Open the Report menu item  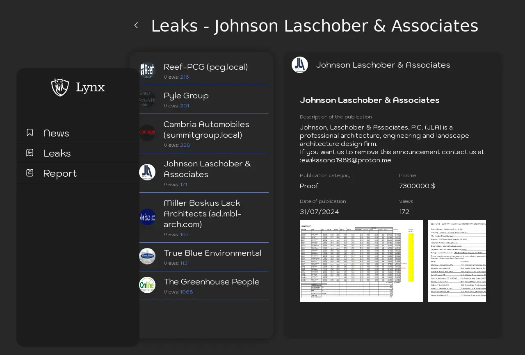(x=60, y=173)
